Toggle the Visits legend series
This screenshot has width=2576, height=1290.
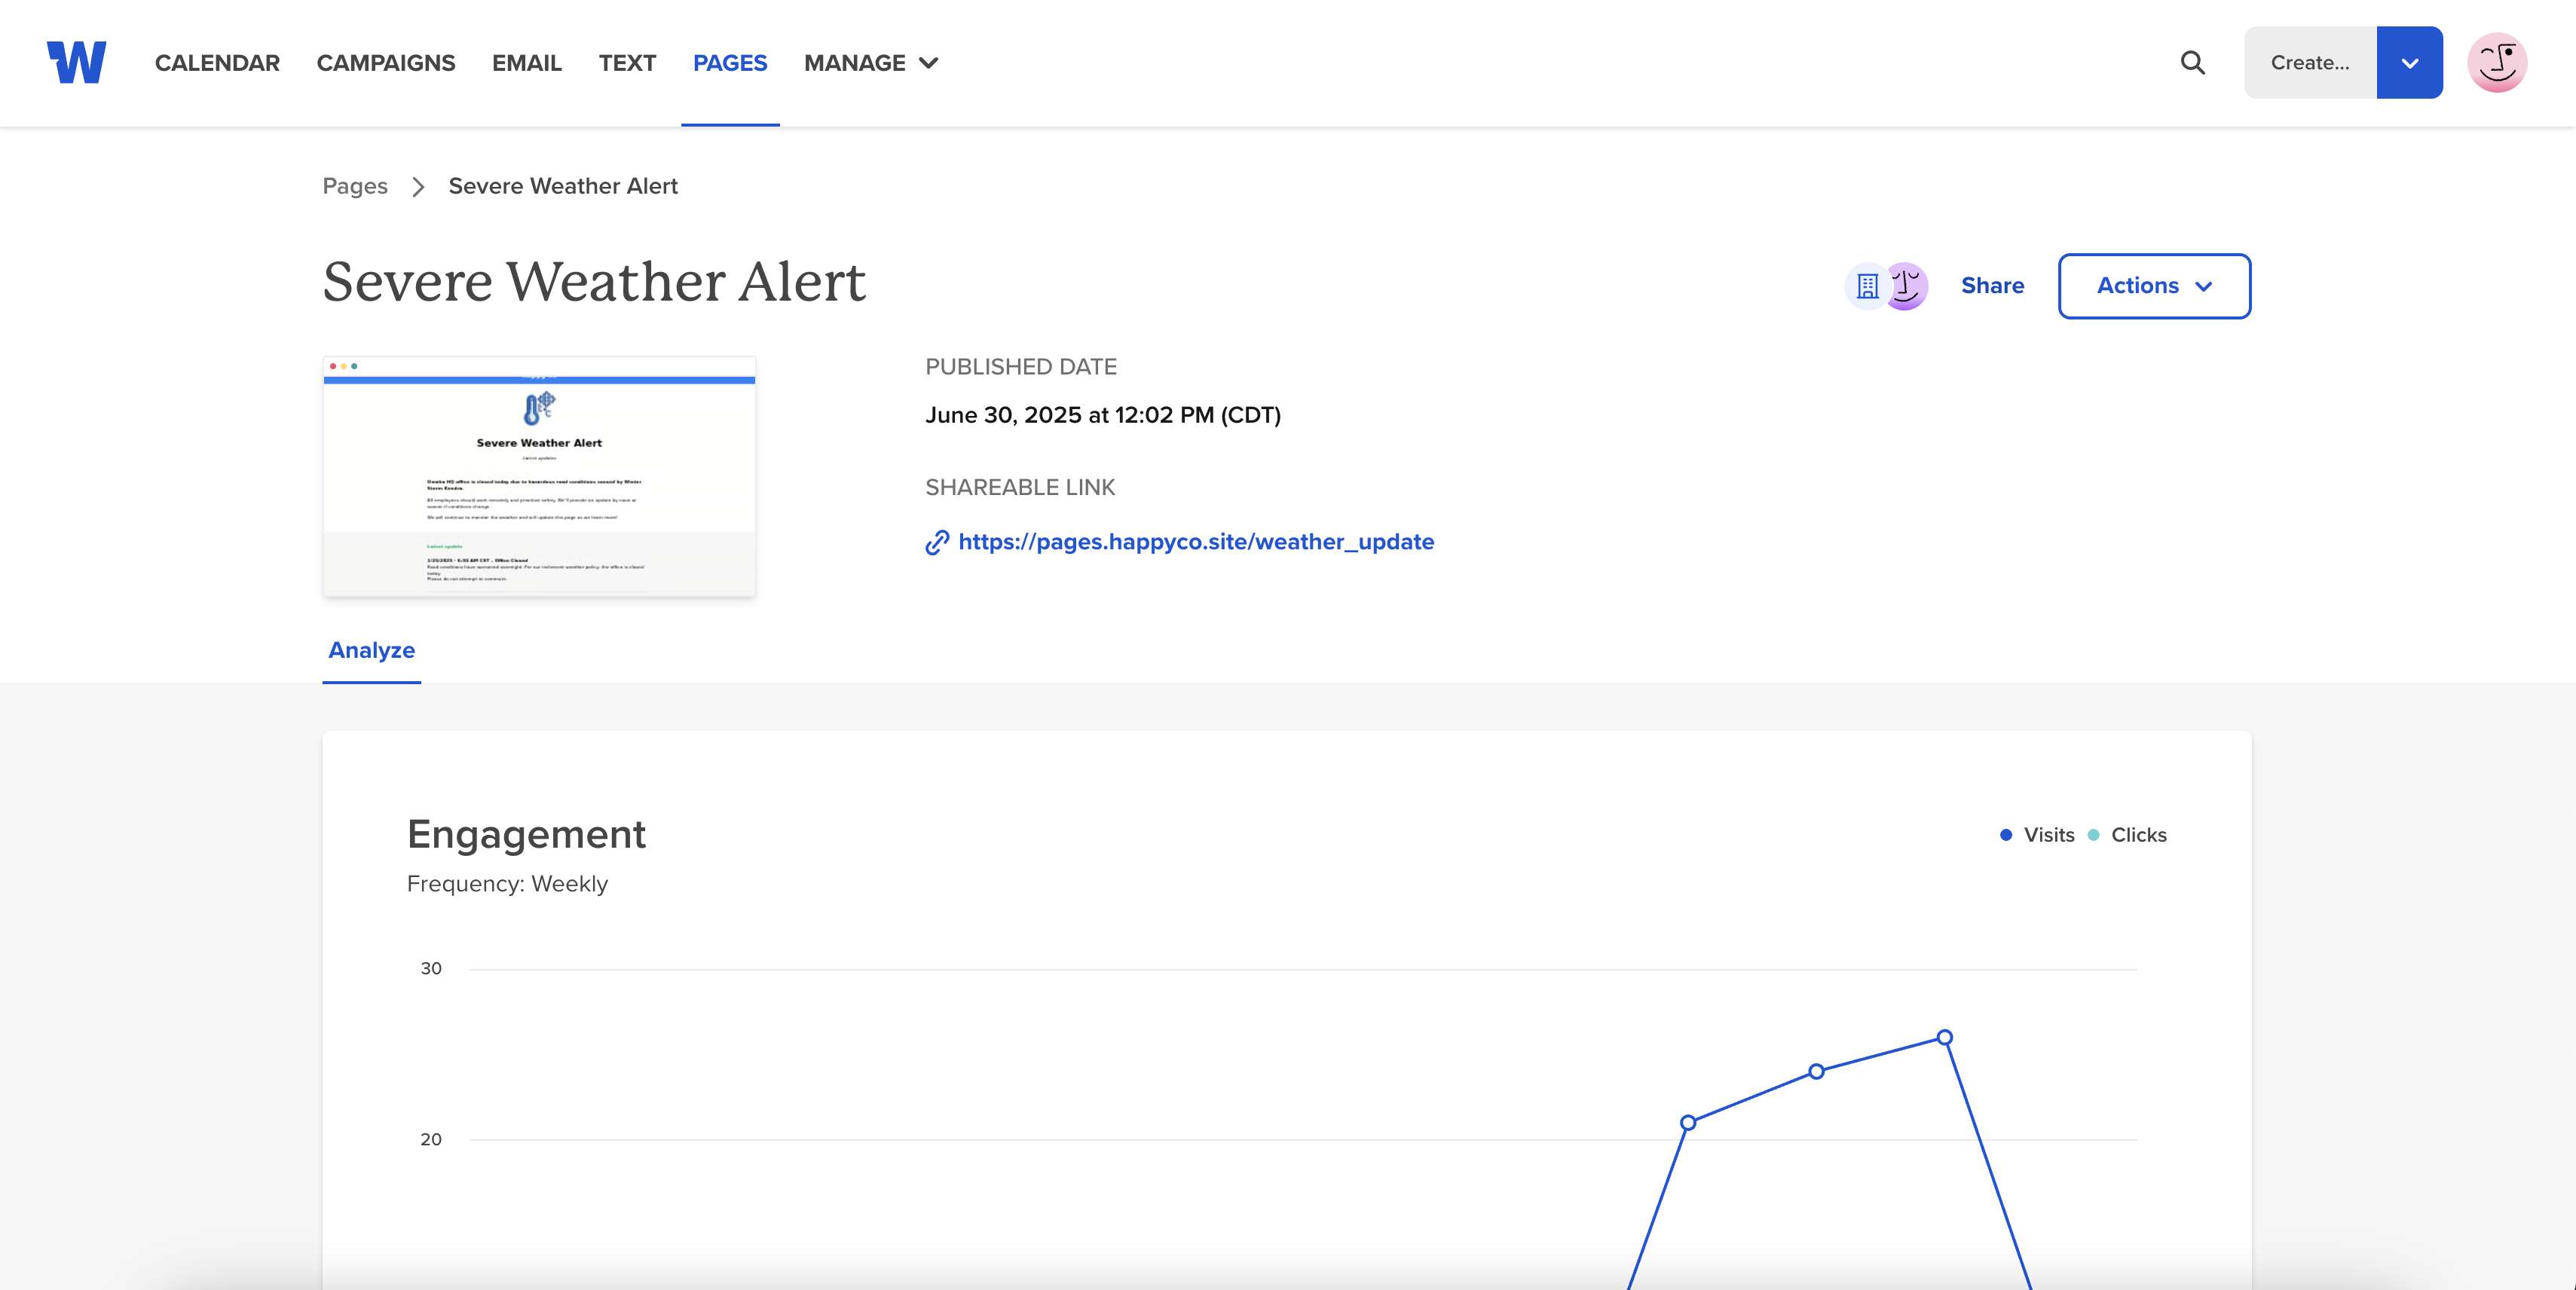(2037, 835)
